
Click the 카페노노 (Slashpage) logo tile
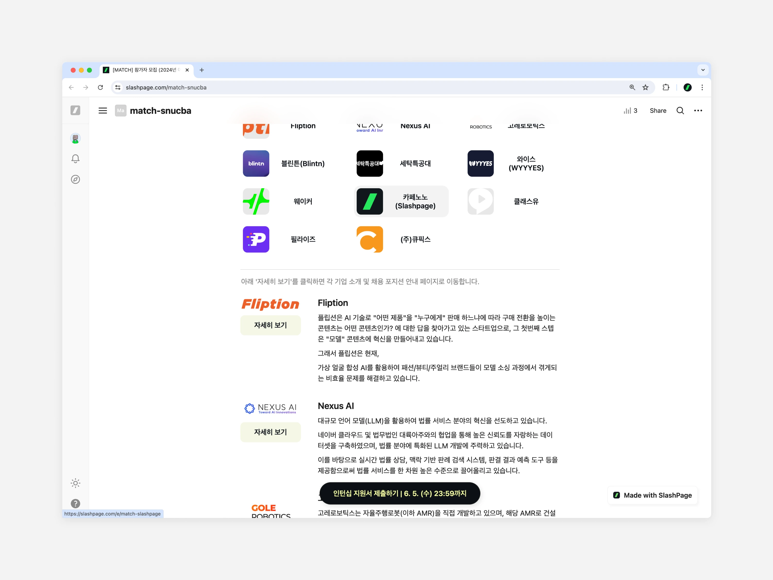click(x=370, y=201)
